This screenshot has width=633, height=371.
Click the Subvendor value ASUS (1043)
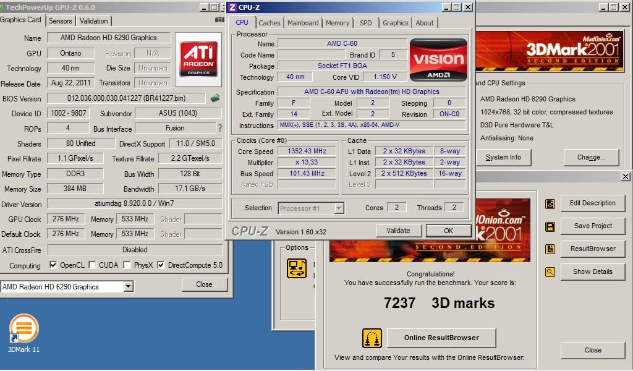click(x=178, y=113)
